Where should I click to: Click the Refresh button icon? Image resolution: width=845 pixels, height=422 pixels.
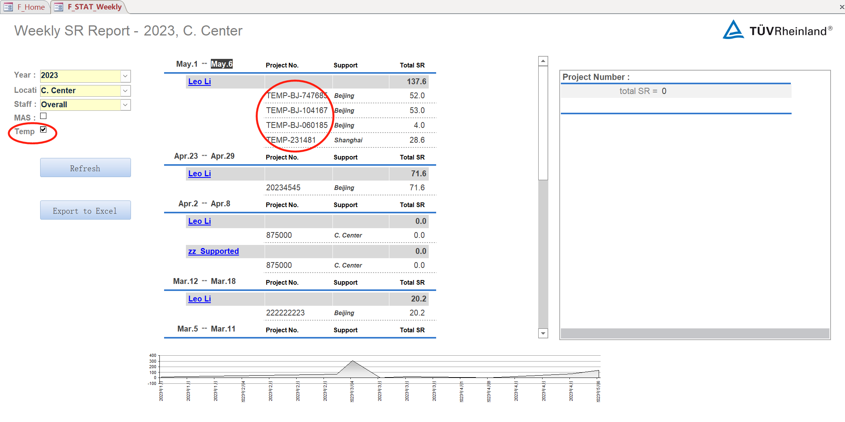85,168
